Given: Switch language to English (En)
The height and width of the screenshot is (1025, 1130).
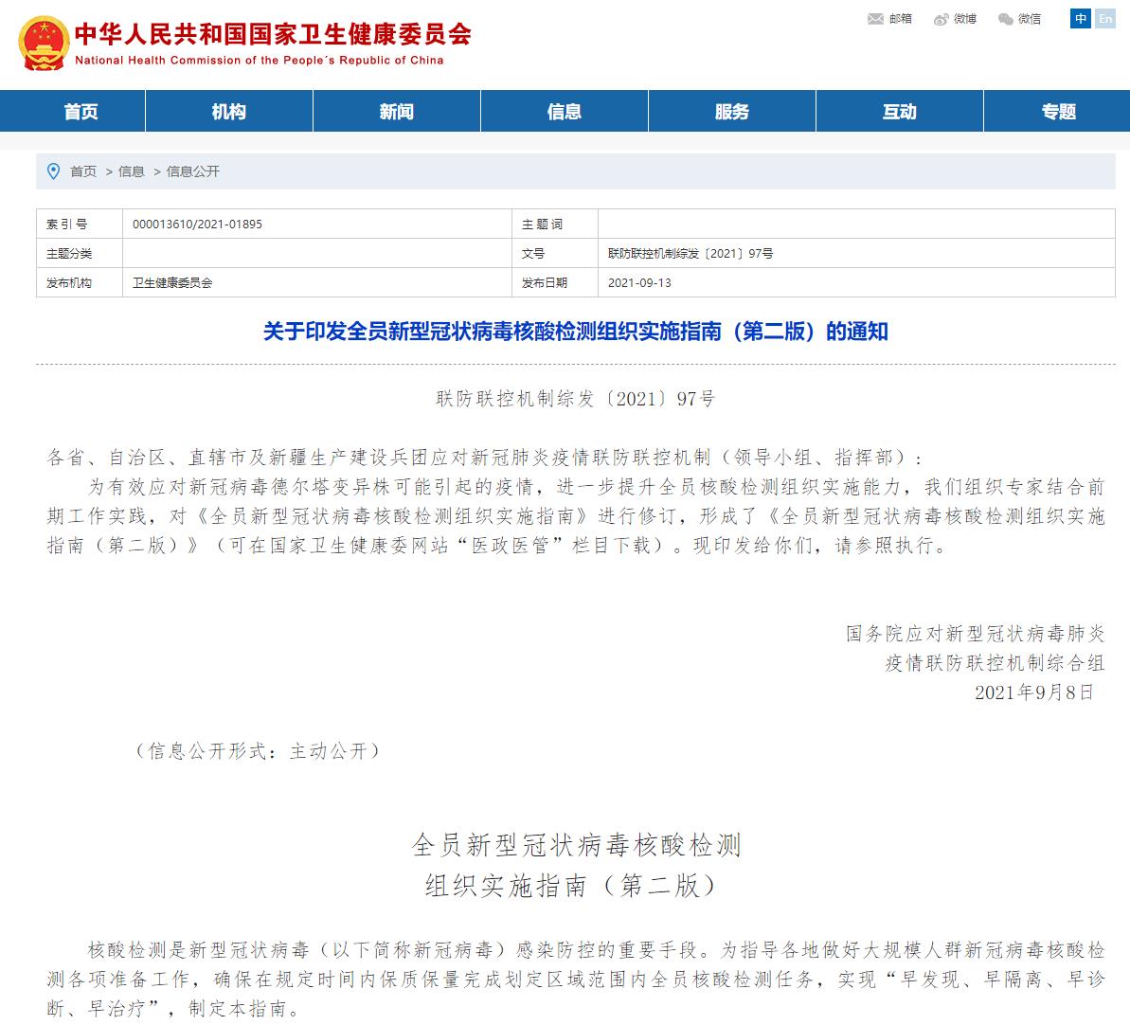Looking at the screenshot, I should coord(1104,19).
